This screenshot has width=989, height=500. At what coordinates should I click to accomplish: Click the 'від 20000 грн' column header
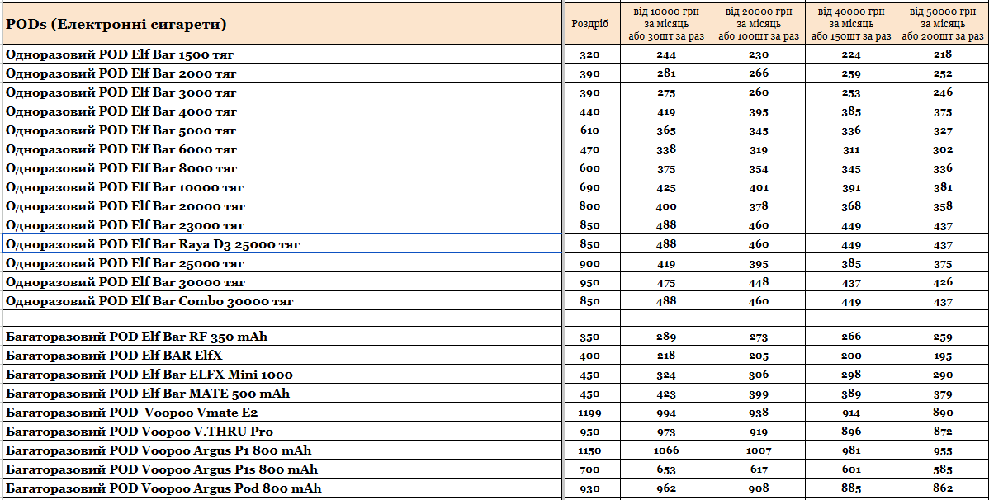758,25
